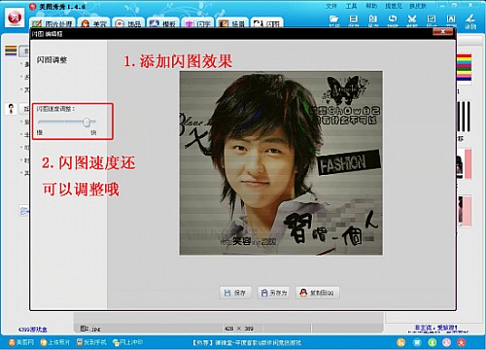Click the 发到手机 status bar link

(x=91, y=342)
